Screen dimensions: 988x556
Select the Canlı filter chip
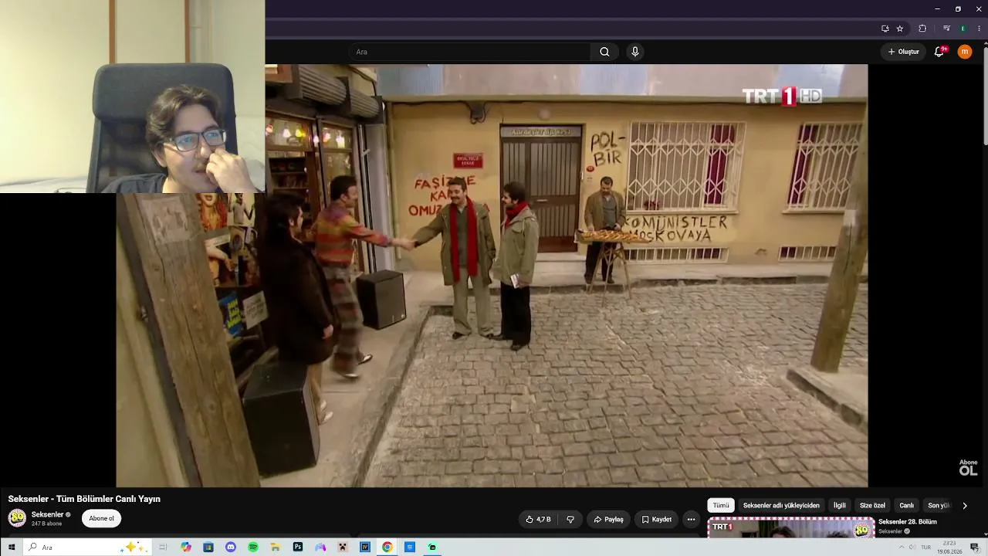click(907, 506)
